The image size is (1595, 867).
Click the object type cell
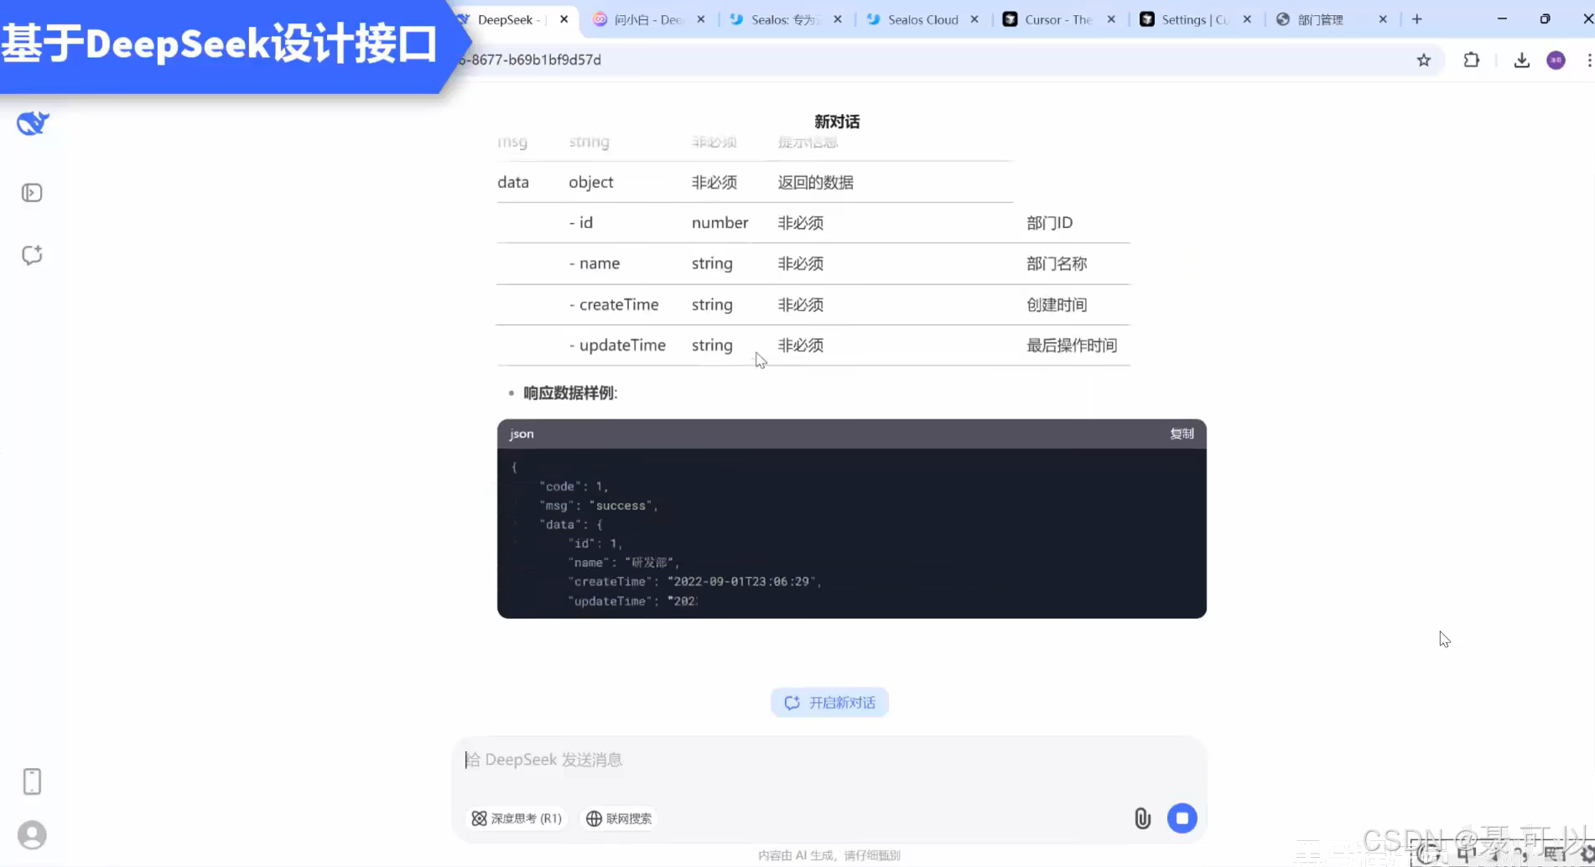click(x=591, y=182)
